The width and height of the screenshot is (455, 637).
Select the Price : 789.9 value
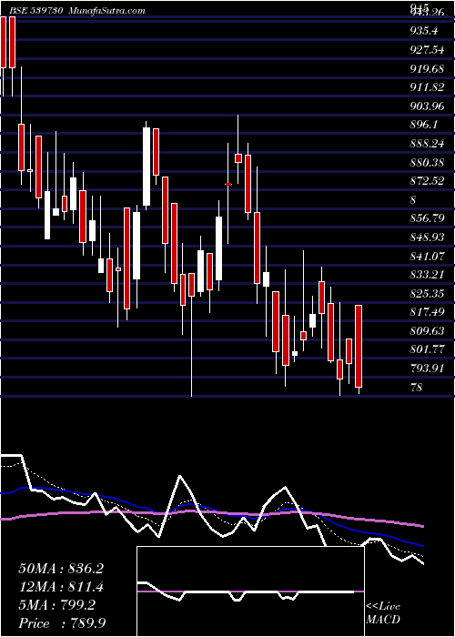[62, 623]
